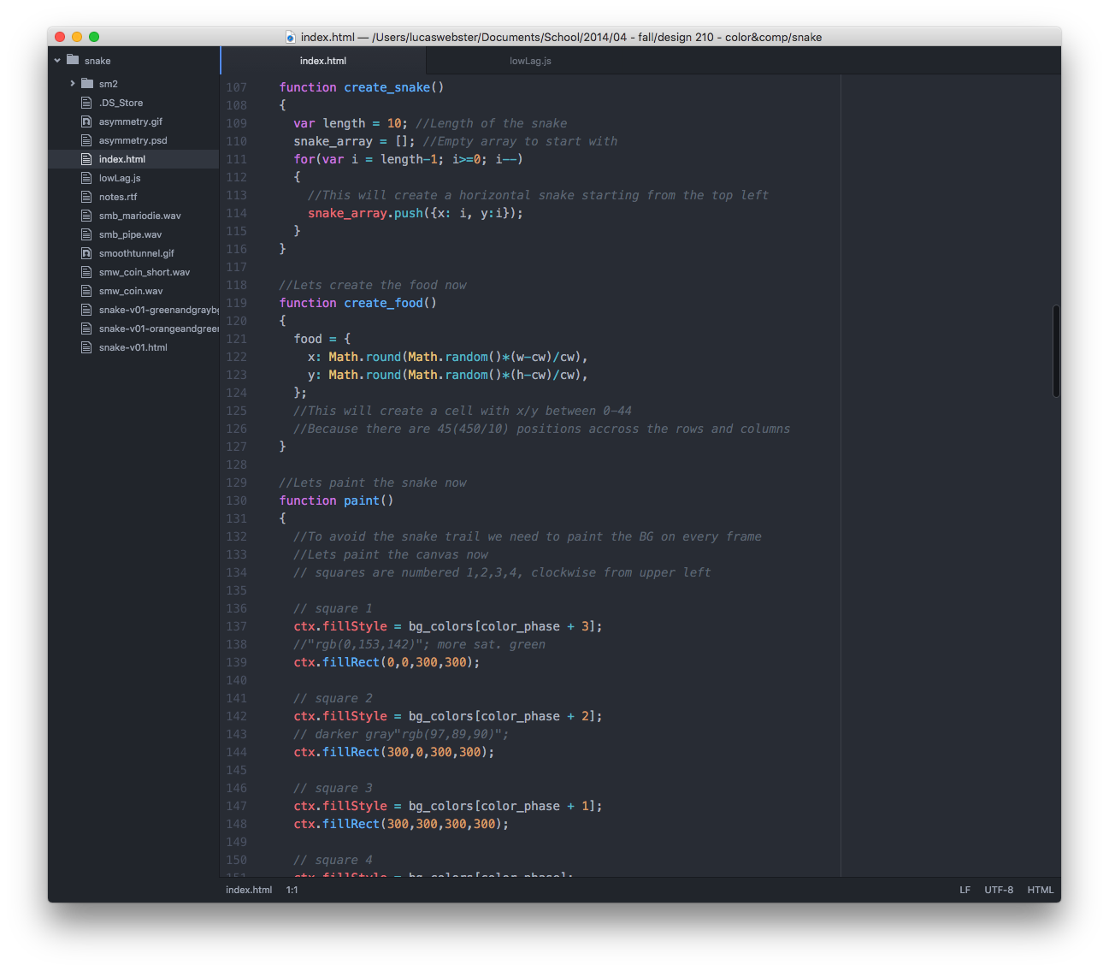
Task: Open .DS_Store in the tree view
Action: point(121,103)
